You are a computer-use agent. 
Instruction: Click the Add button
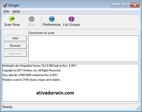click(15, 38)
